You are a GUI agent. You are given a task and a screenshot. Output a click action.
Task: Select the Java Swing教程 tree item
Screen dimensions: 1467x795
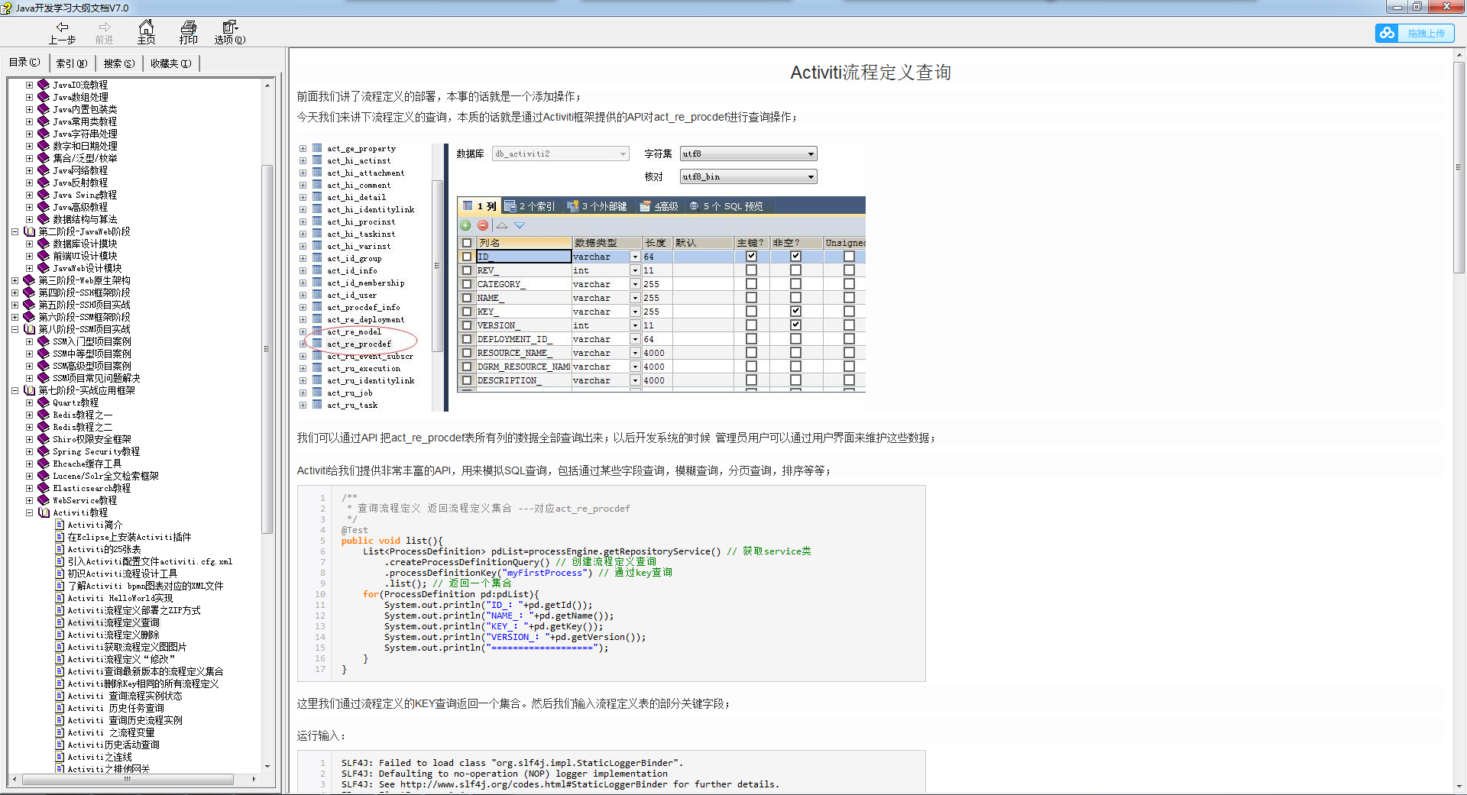pos(85,195)
